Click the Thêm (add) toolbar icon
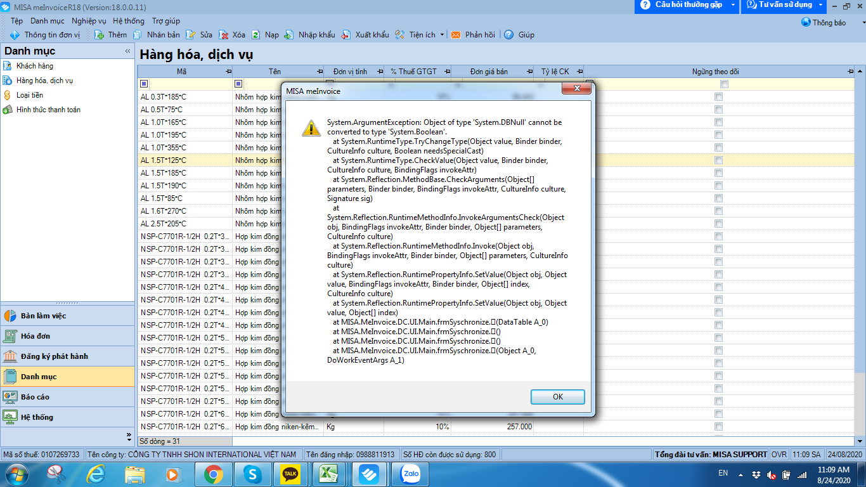Image resolution: width=866 pixels, height=487 pixels. point(100,35)
